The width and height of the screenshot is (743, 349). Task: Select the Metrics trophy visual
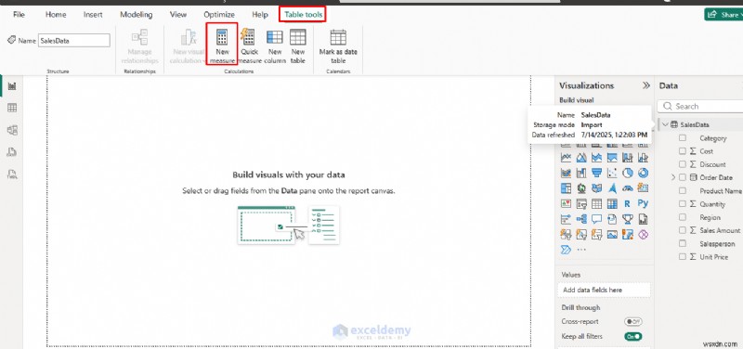tap(628, 219)
